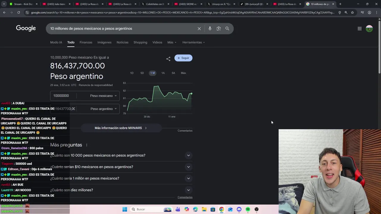Open More options next to Más preguntas

click(87, 145)
